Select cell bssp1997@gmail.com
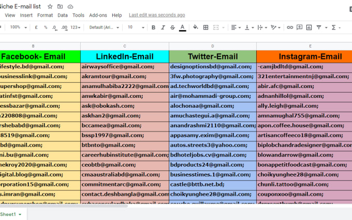The height and width of the screenshot is (220, 352). coord(125,136)
